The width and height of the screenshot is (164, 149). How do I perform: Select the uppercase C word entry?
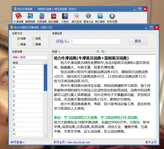[x=28, y=86]
